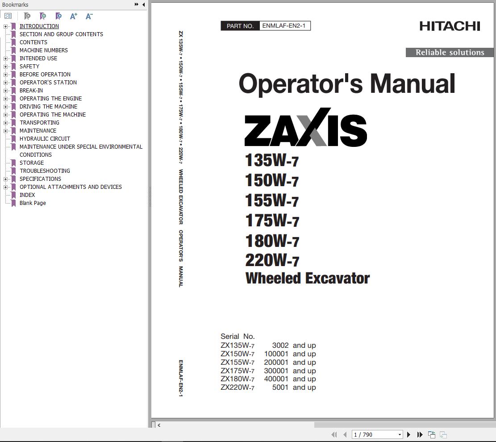Jump to the INDEX bookmark
This screenshot has width=496, height=442.
[x=27, y=195]
